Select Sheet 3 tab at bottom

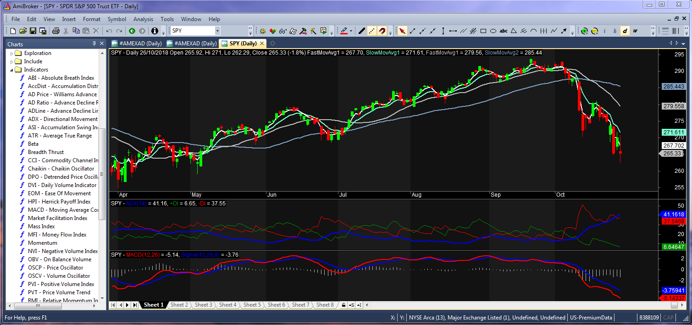[x=203, y=305]
